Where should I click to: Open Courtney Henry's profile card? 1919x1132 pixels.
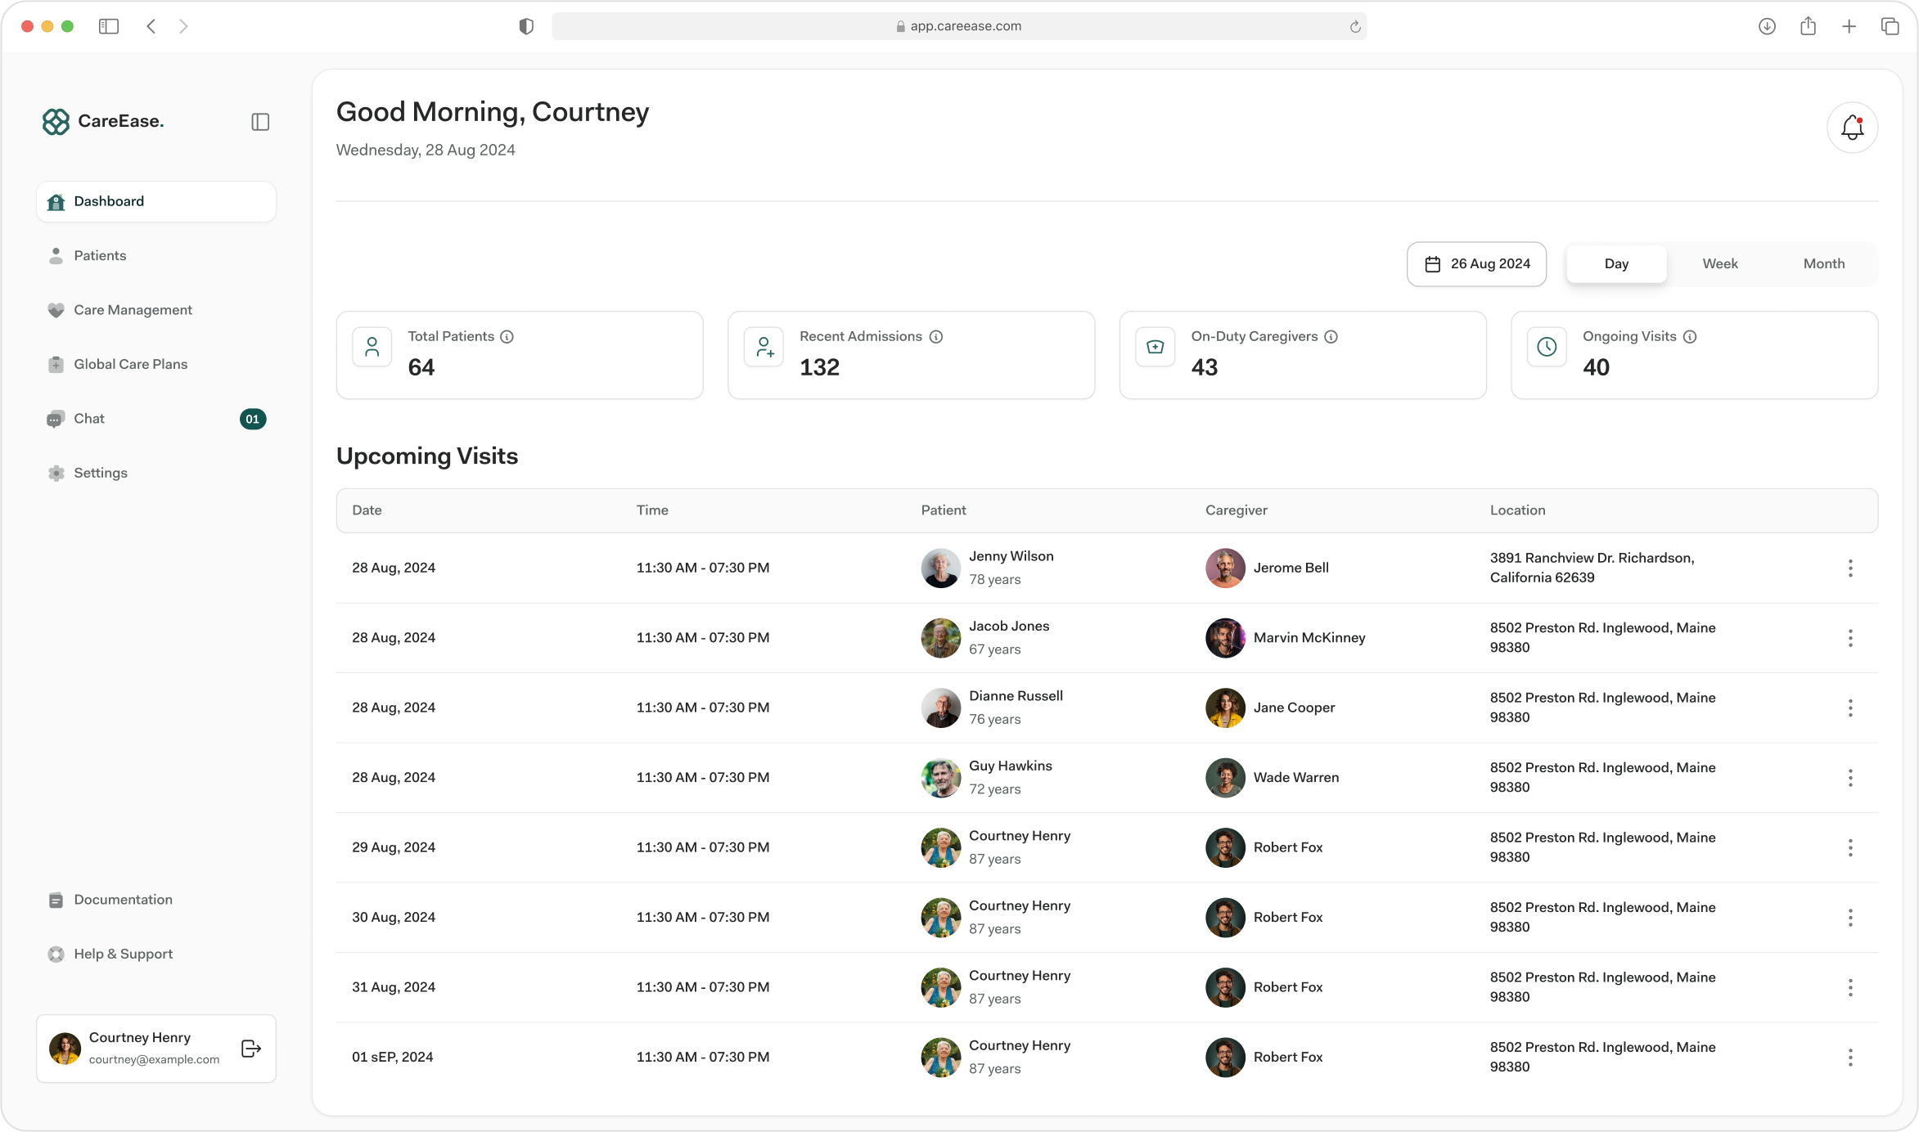click(156, 1049)
